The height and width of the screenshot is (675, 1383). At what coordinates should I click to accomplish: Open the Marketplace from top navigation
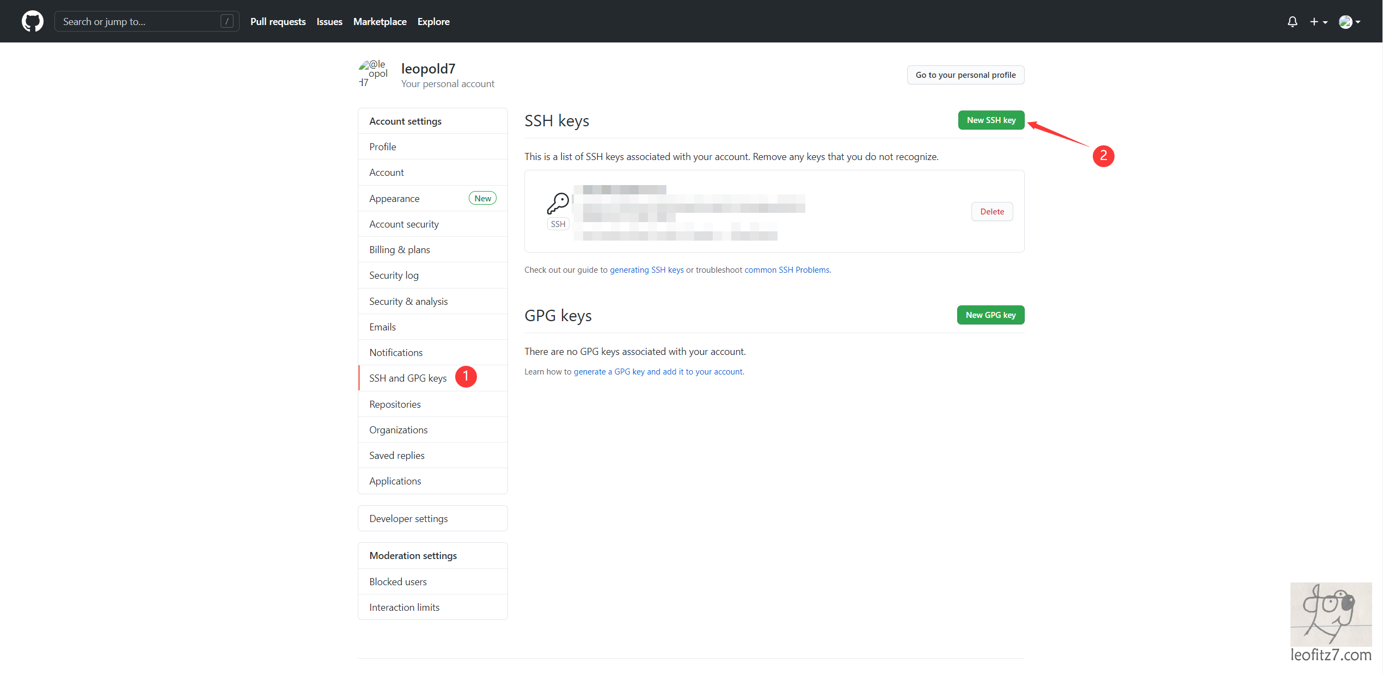[380, 22]
